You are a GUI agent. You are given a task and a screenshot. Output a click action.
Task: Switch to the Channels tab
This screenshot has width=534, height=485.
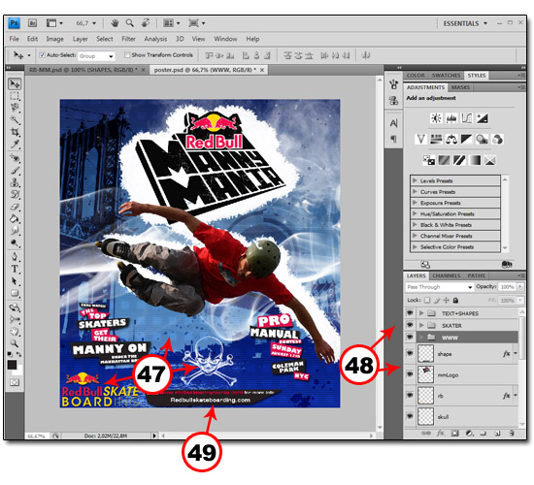pos(447,275)
